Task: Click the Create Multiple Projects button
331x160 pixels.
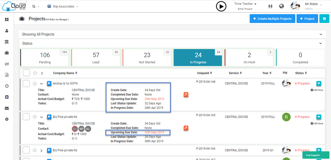Action: pyautogui.click(x=272, y=19)
